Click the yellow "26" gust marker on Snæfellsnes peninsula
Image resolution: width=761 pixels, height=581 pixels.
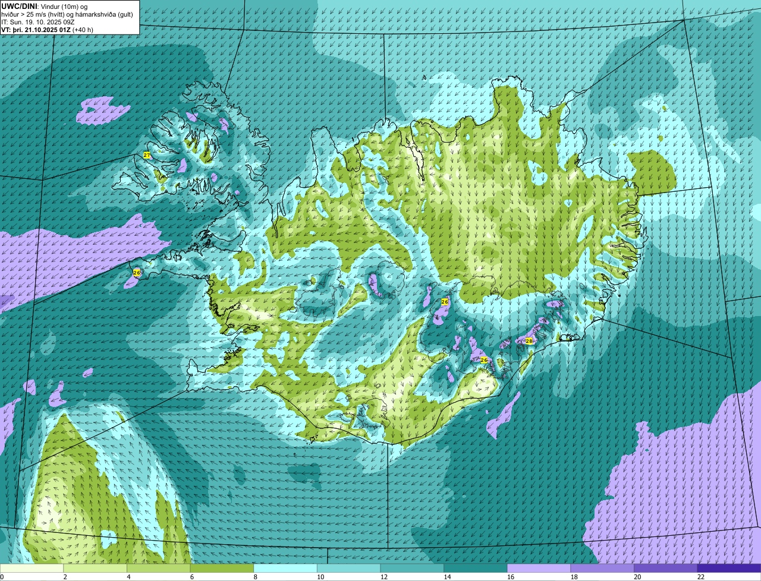137,273
